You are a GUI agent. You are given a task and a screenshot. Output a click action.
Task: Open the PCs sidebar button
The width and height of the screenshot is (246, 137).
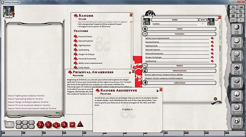[x=237, y=29]
